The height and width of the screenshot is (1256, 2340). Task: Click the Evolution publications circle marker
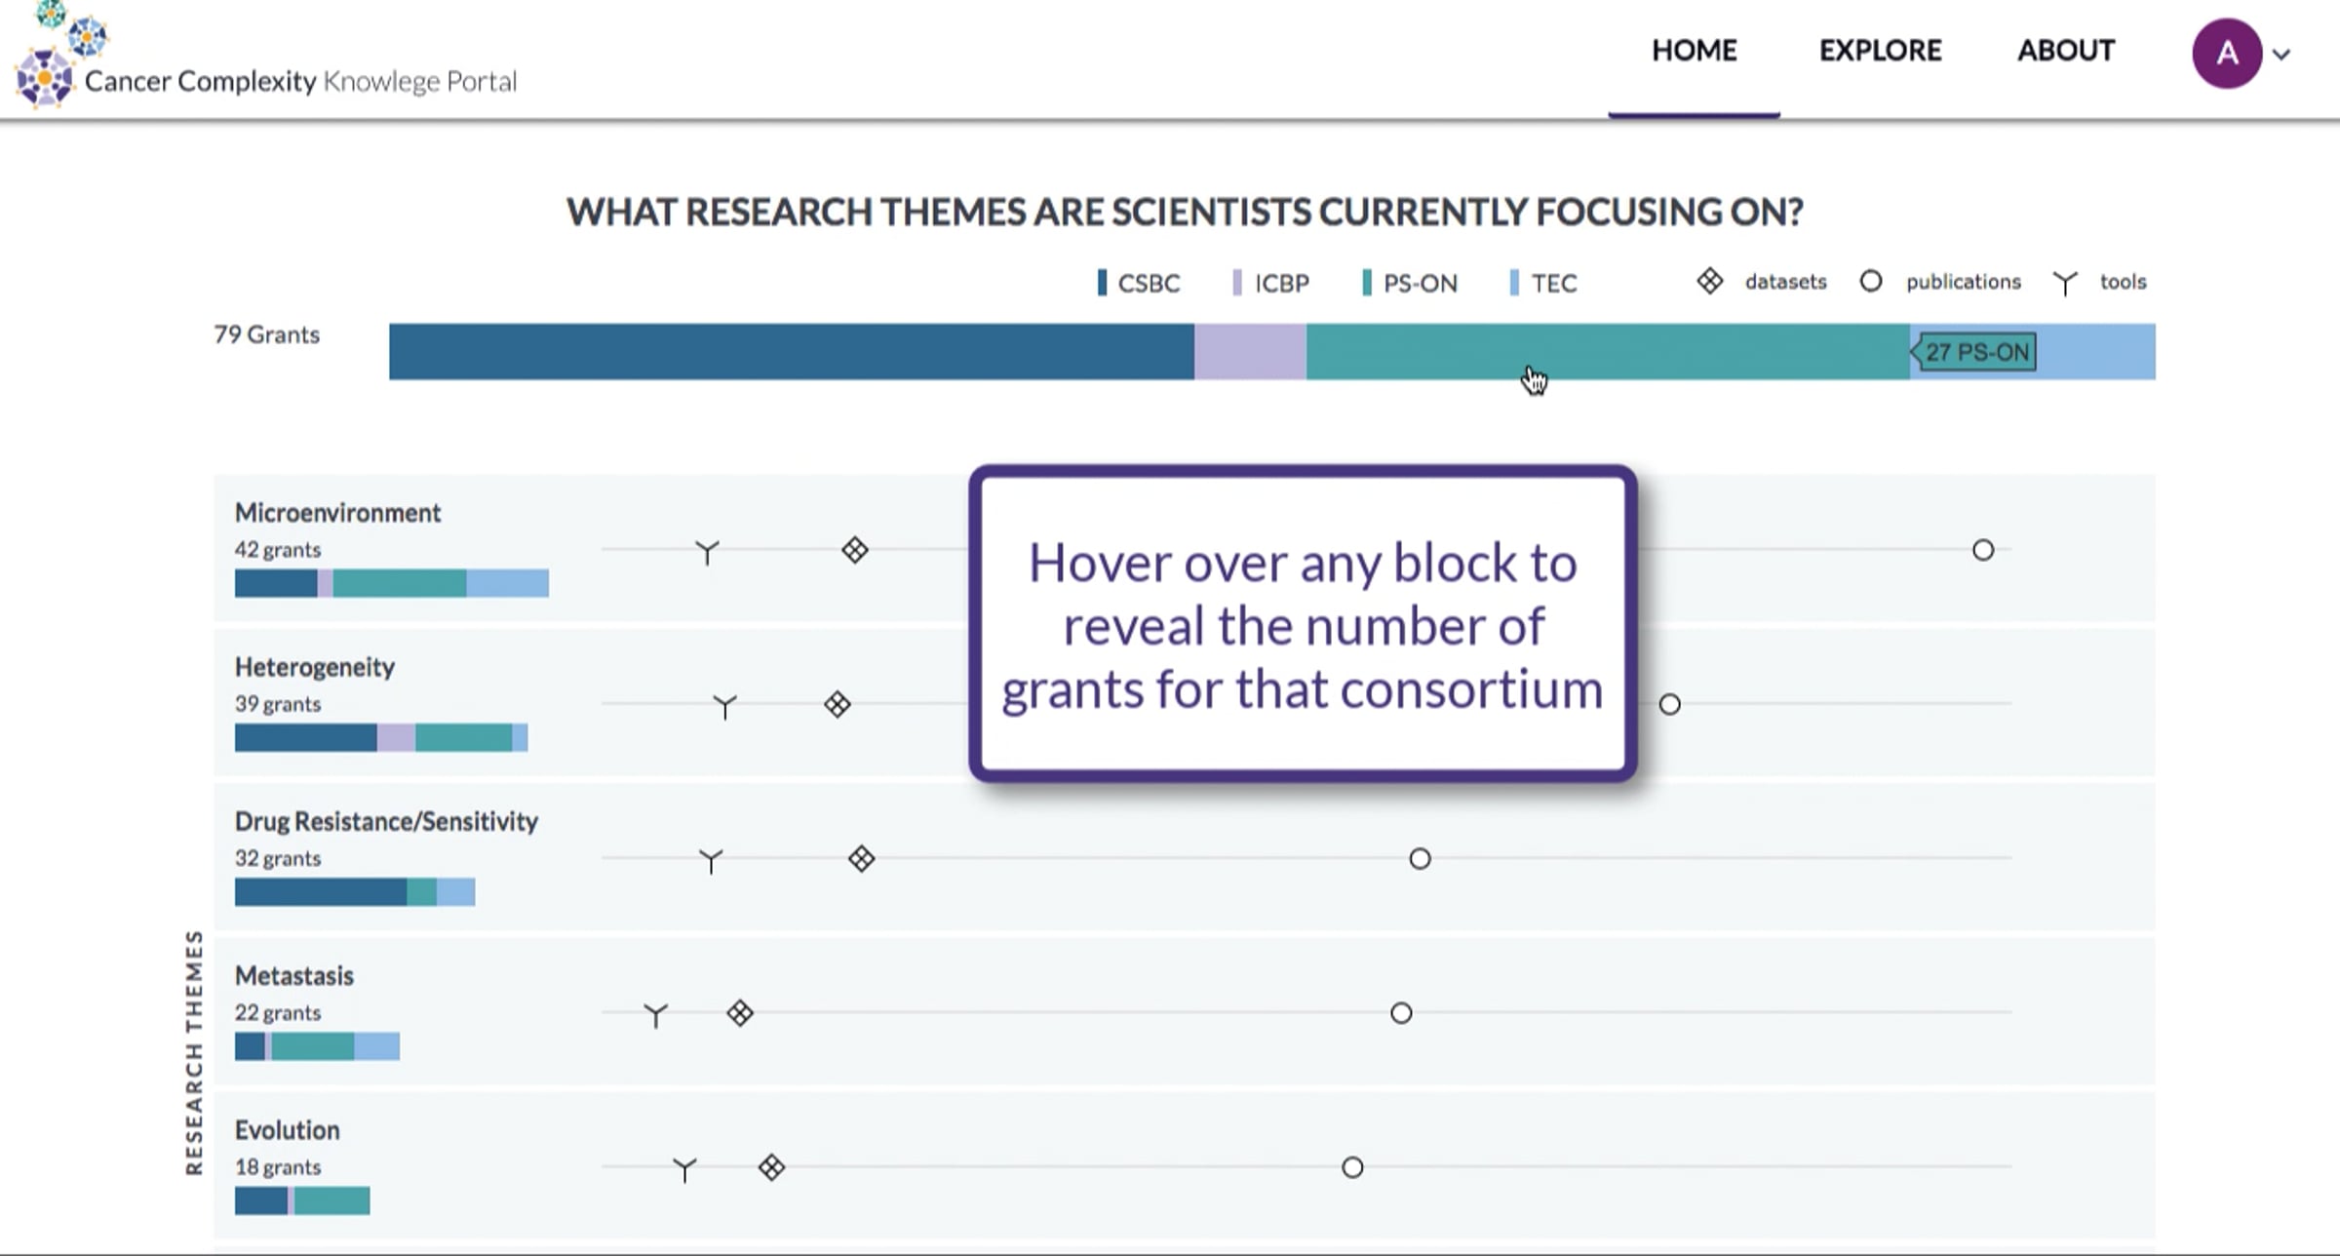(1352, 1167)
